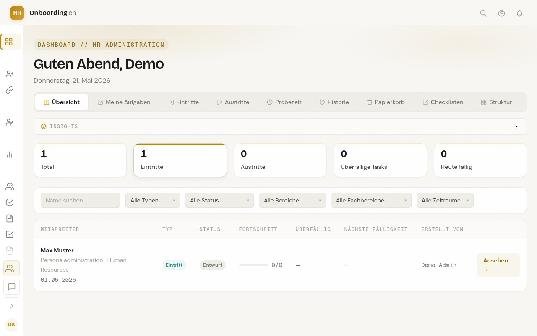Click the Max Muster employee name
Image resolution: width=537 pixels, height=336 pixels.
pos(57,250)
